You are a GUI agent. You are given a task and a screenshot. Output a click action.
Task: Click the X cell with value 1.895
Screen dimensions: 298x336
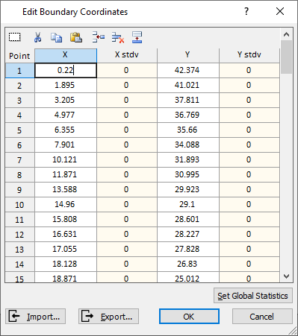point(66,85)
